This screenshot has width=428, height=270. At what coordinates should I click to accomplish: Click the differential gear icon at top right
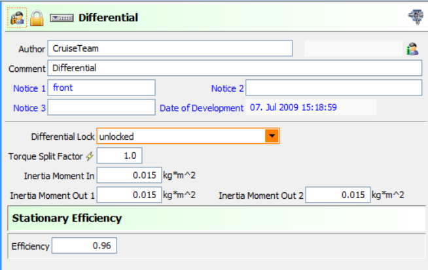pyautogui.click(x=416, y=17)
